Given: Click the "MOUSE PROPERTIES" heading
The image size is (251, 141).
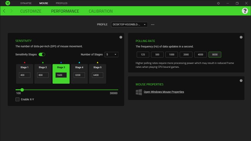Looking at the screenshot, I should pyautogui.click(x=149, y=84).
